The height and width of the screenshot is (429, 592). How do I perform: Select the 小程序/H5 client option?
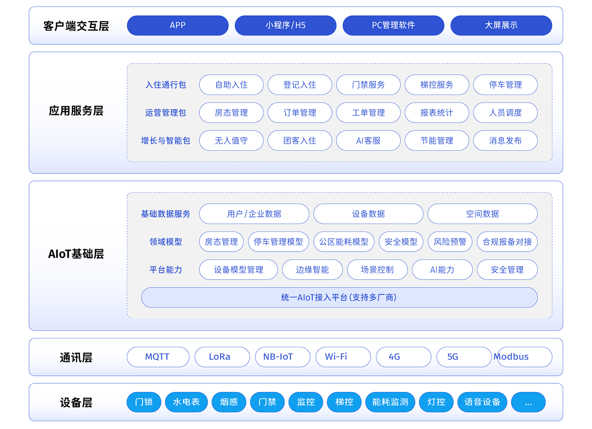point(285,26)
